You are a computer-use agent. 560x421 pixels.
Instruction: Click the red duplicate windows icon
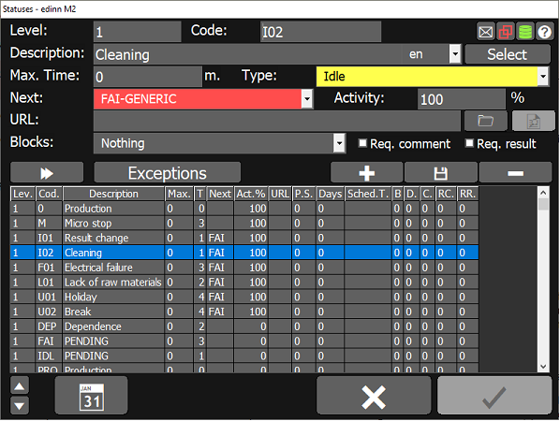click(x=505, y=32)
